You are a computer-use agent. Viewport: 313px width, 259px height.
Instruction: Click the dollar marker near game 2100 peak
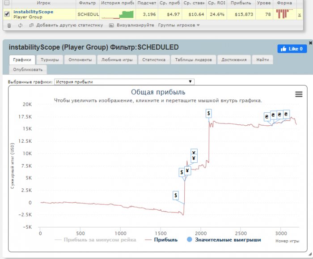[x=209, y=114]
